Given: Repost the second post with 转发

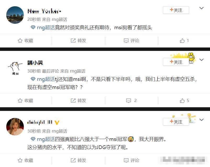Looking at the screenshot, I should [x=78, y=100].
